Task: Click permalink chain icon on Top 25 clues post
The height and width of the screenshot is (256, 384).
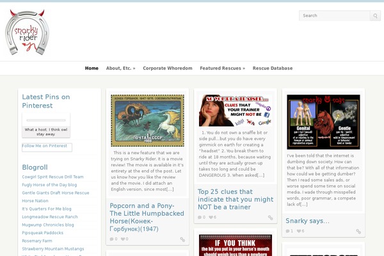Action: (270, 218)
